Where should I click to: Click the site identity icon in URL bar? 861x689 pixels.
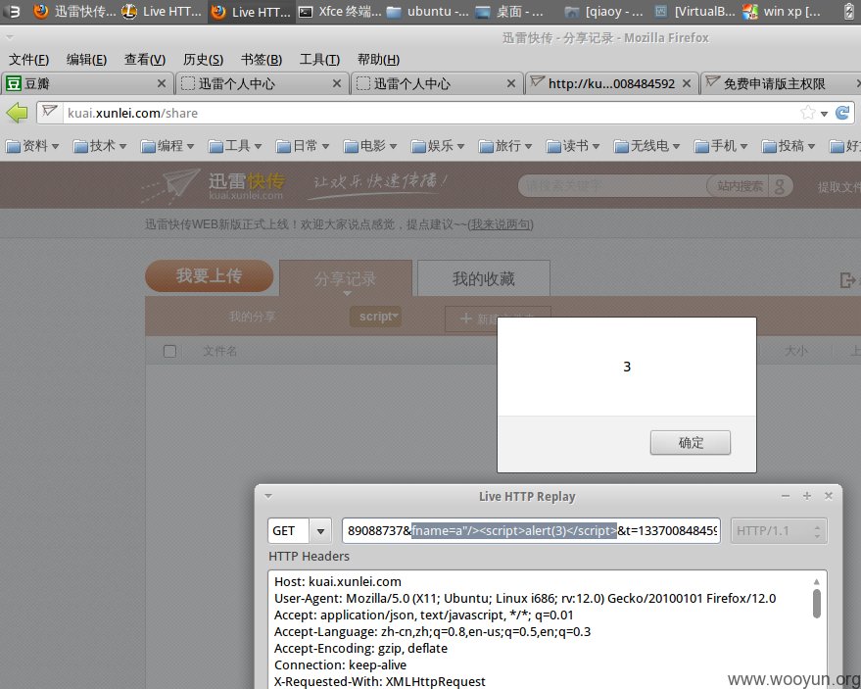click(x=49, y=112)
